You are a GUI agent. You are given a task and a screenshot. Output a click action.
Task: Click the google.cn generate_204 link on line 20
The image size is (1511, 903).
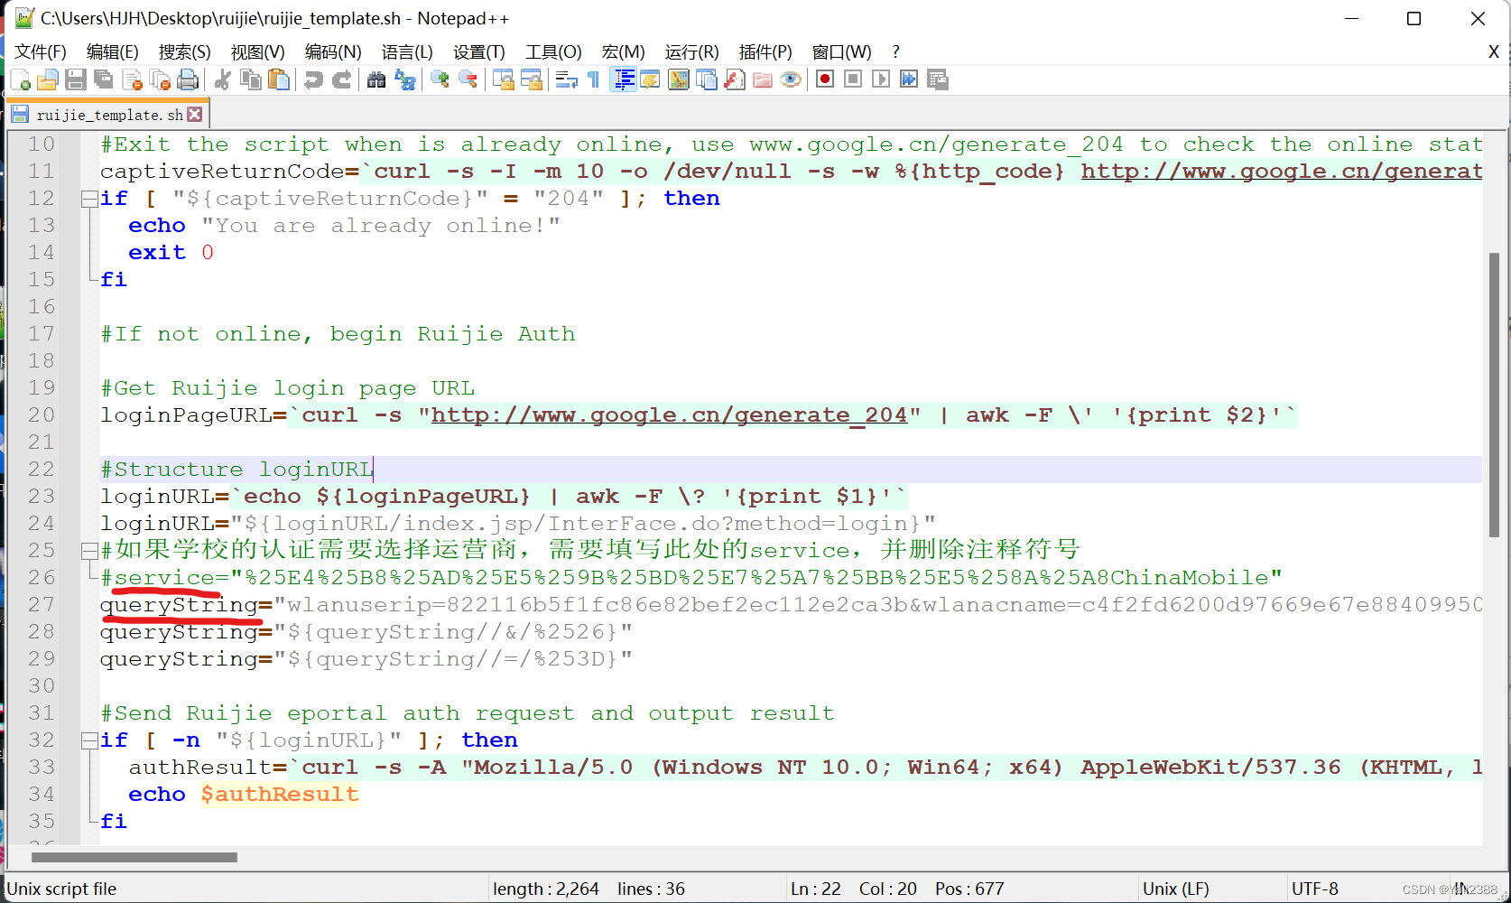click(x=669, y=415)
